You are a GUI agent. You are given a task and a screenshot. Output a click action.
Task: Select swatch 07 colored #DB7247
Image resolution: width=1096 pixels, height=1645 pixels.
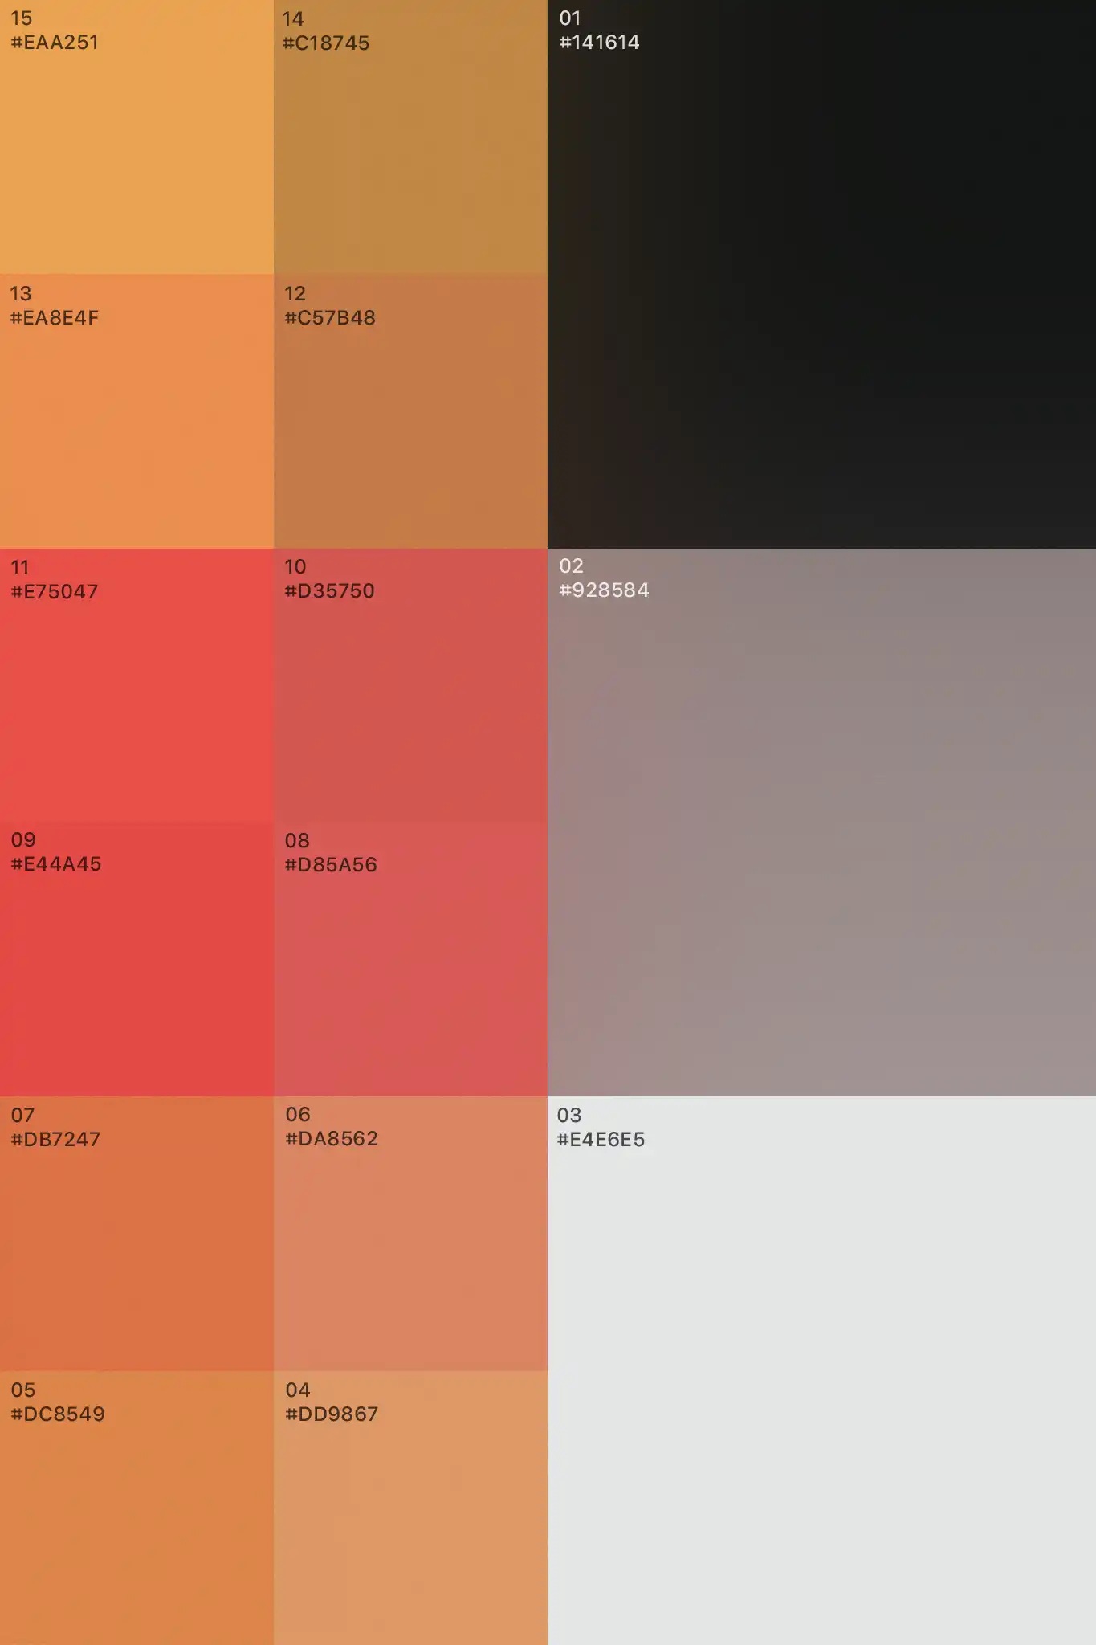(136, 1234)
